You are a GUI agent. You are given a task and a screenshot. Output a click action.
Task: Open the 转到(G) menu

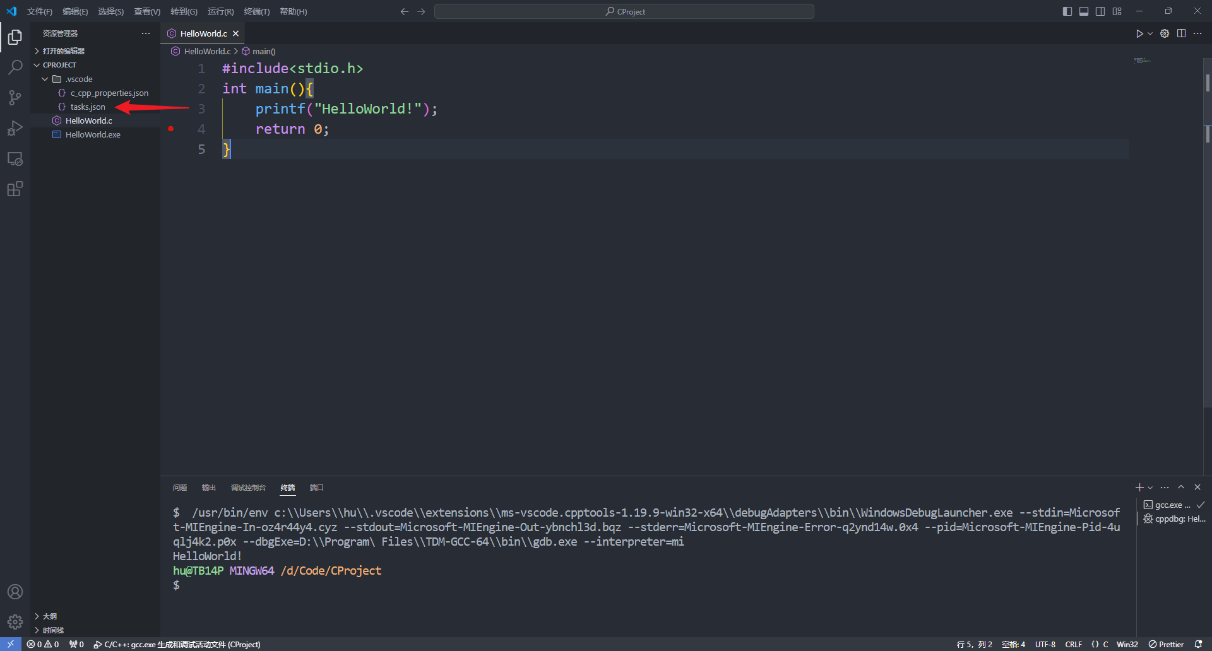pos(184,11)
